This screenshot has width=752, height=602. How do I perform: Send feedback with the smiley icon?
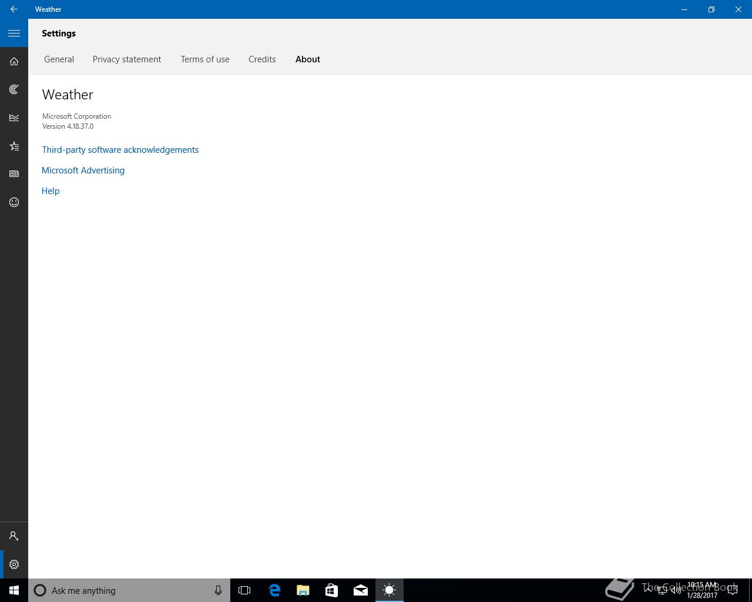[14, 202]
